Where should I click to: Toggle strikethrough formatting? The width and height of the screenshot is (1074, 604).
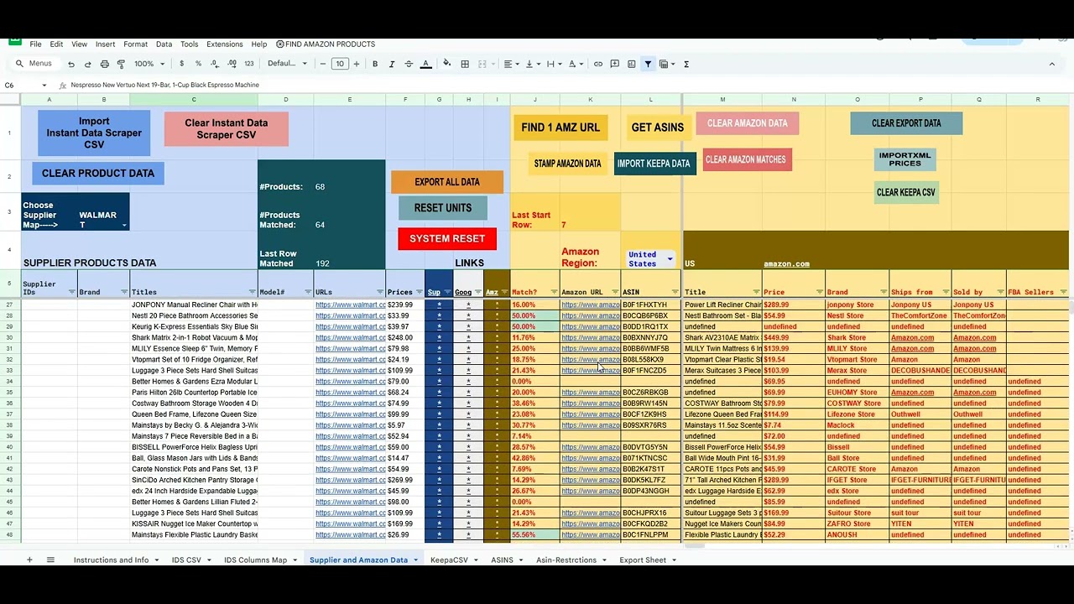409,64
